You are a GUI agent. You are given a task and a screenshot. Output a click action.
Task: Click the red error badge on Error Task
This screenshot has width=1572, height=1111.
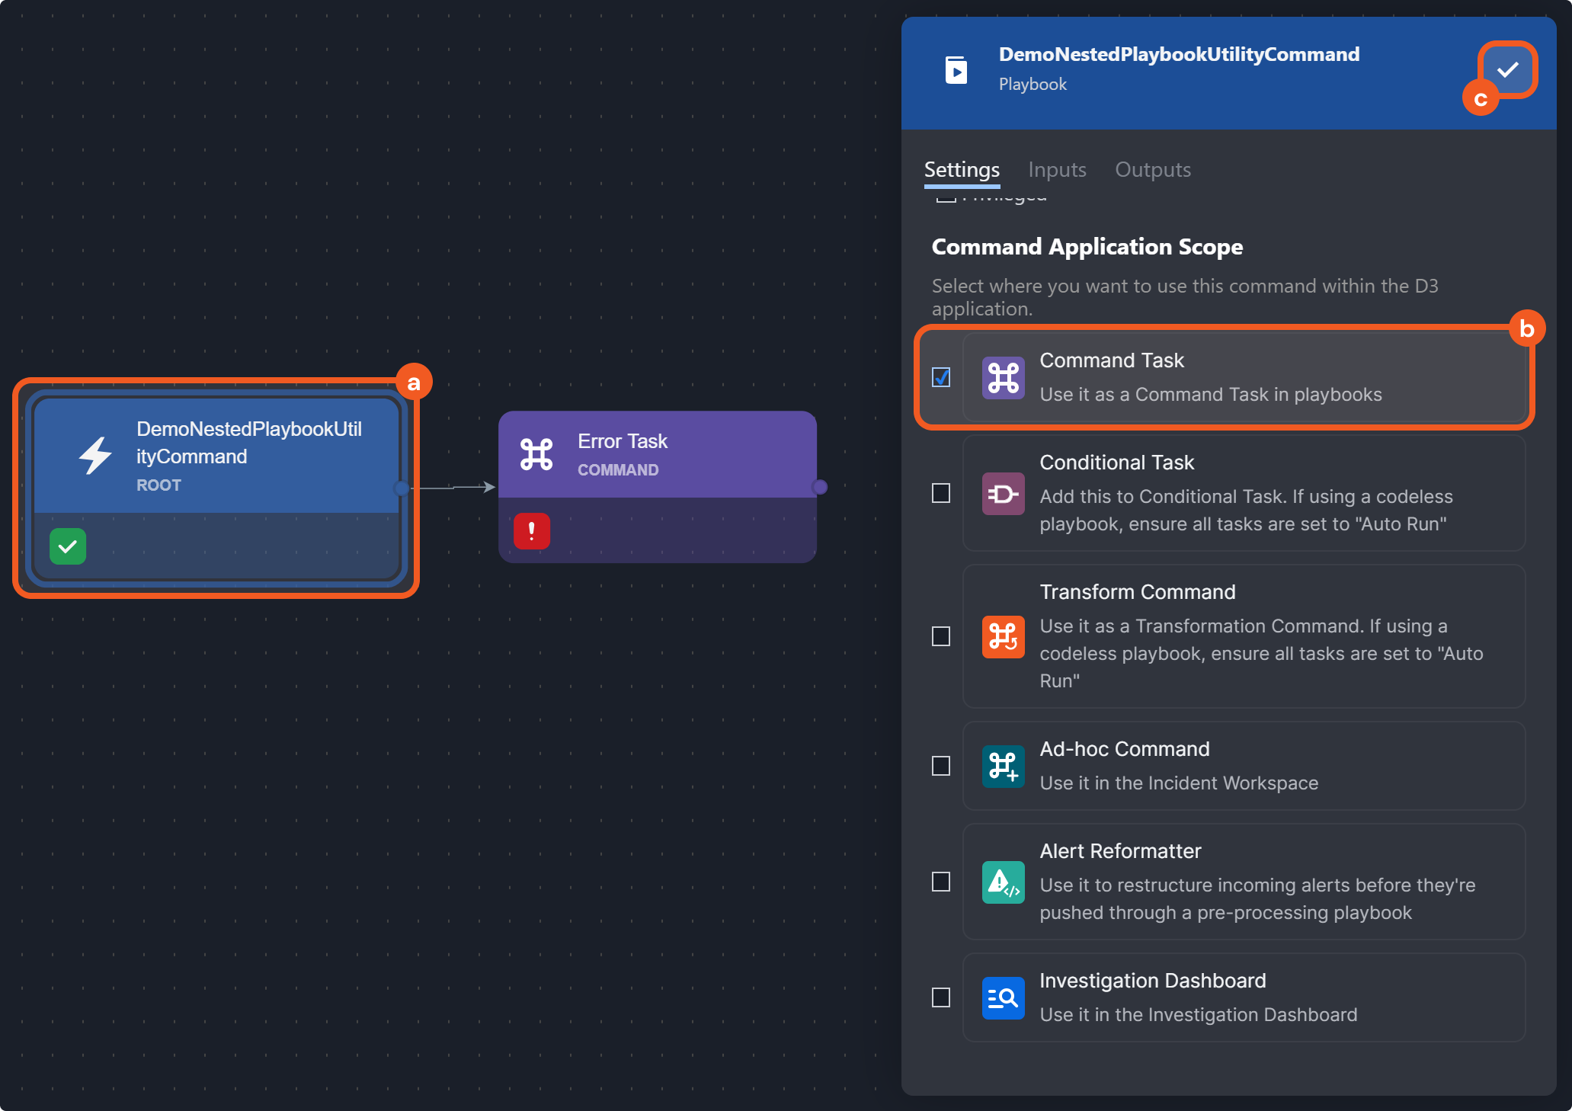pyautogui.click(x=531, y=531)
